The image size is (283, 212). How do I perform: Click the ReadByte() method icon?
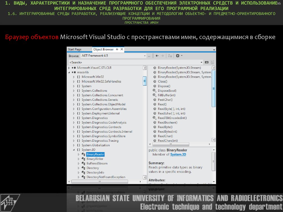pos(155,127)
